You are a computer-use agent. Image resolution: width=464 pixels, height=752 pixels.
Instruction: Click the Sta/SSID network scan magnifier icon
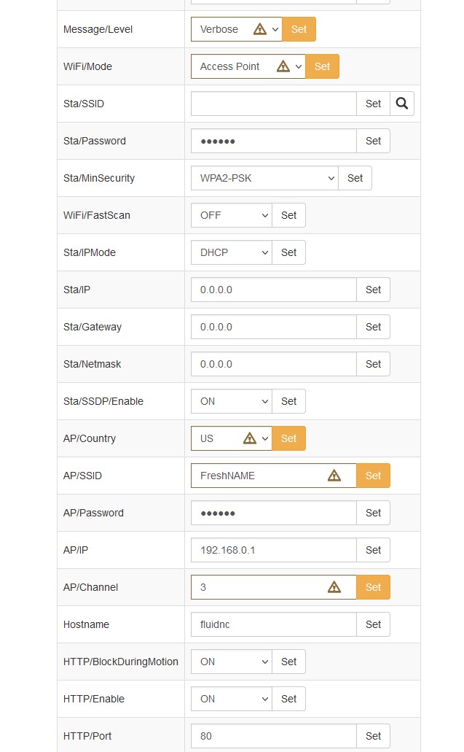point(402,104)
